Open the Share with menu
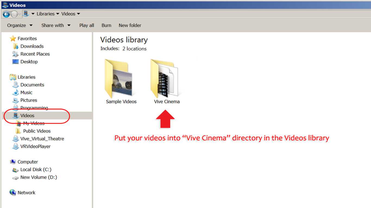Image resolution: width=371 pixels, height=208 pixels. [56, 25]
